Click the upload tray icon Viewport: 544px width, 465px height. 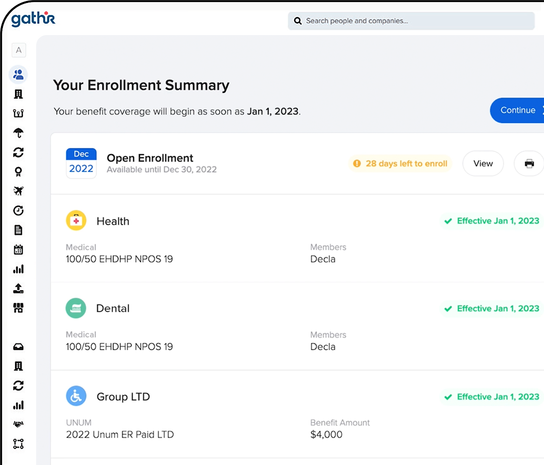(x=19, y=288)
